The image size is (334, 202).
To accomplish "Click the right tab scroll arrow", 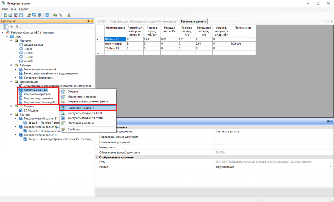I will (328, 21).
